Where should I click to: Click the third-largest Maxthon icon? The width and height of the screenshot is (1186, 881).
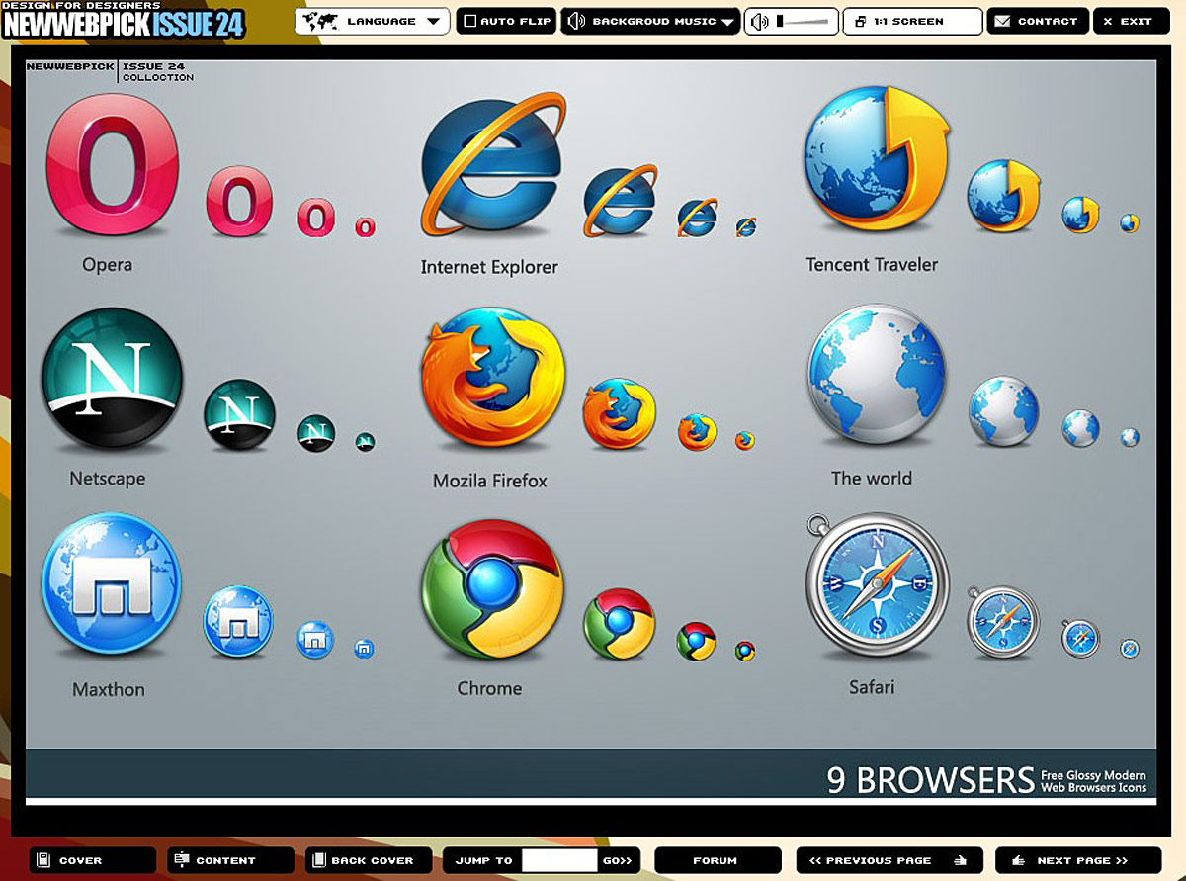(315, 640)
